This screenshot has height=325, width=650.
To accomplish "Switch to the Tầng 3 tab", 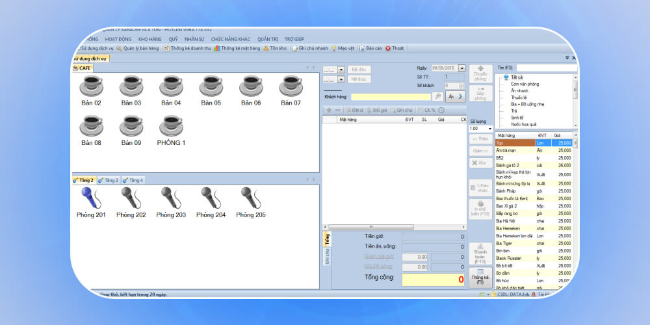I will [109, 180].
